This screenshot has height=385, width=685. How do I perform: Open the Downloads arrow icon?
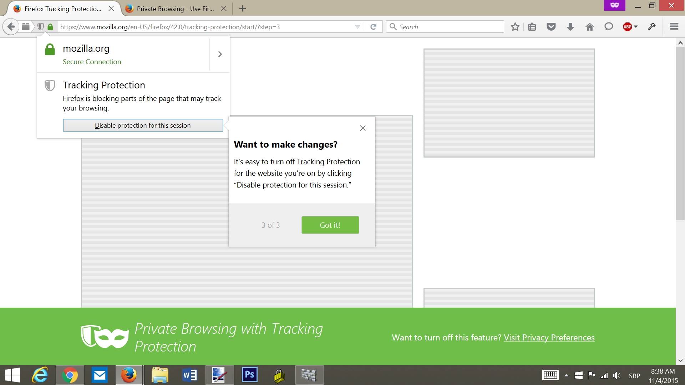(x=570, y=26)
